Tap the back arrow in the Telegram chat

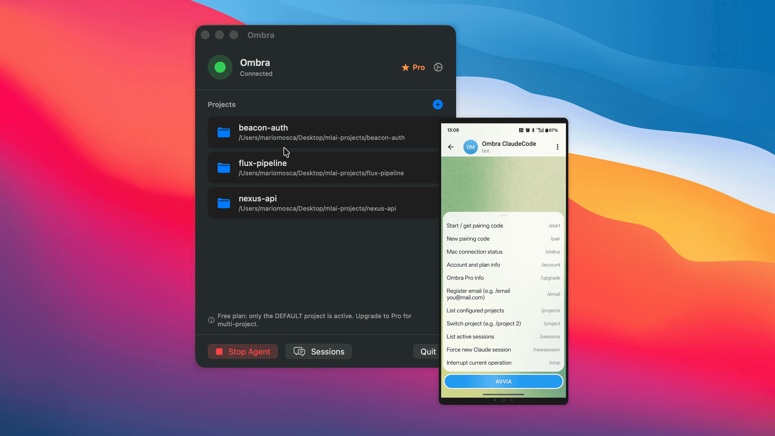[451, 147]
